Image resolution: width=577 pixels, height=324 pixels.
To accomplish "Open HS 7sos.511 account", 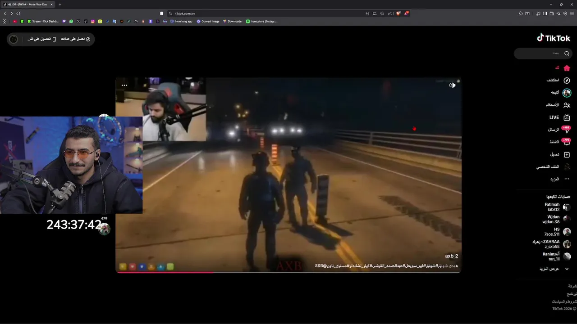I will click(x=557, y=232).
